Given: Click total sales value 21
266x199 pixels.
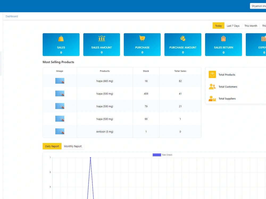Looking at the screenshot, I should tap(180, 106).
